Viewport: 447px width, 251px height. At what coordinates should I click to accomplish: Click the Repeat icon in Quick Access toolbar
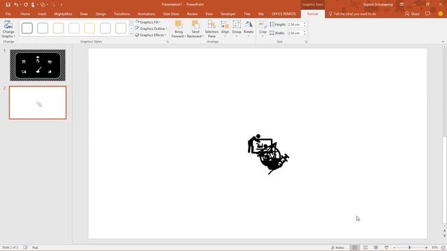(26, 5)
